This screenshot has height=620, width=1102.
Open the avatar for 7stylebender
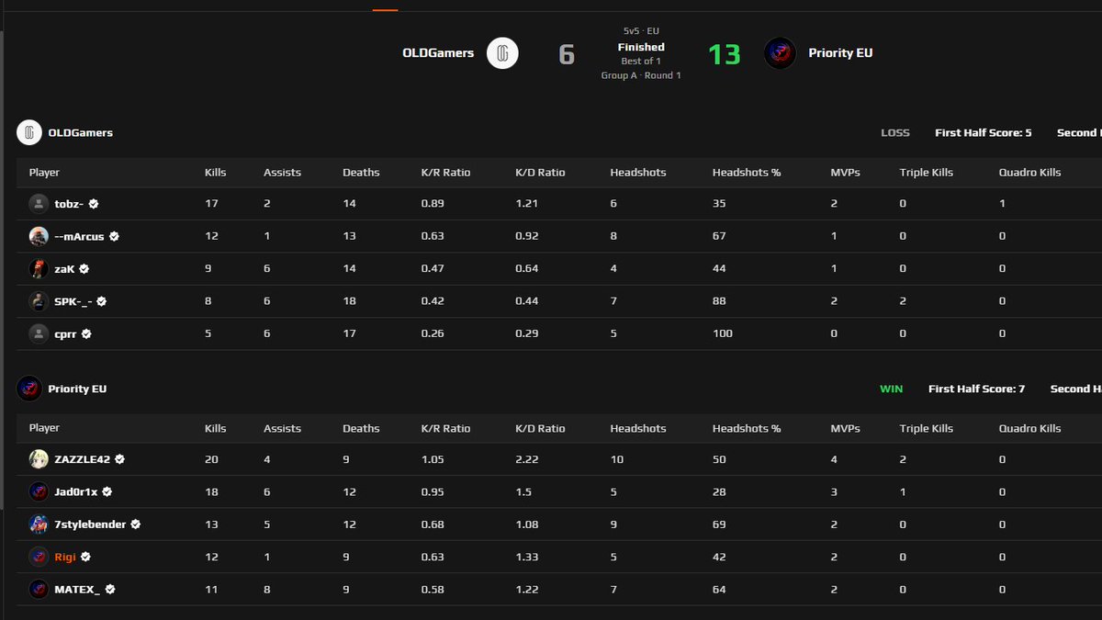(x=38, y=524)
